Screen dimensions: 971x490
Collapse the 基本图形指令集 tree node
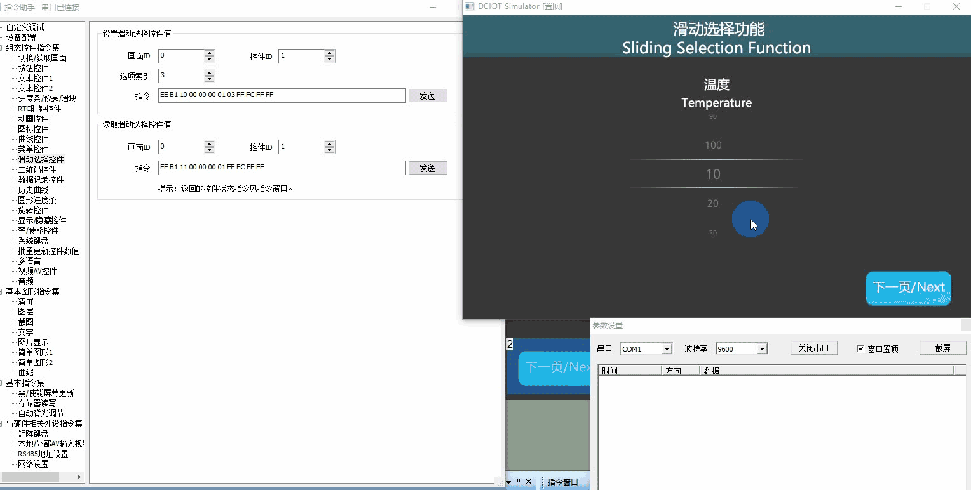[2, 291]
